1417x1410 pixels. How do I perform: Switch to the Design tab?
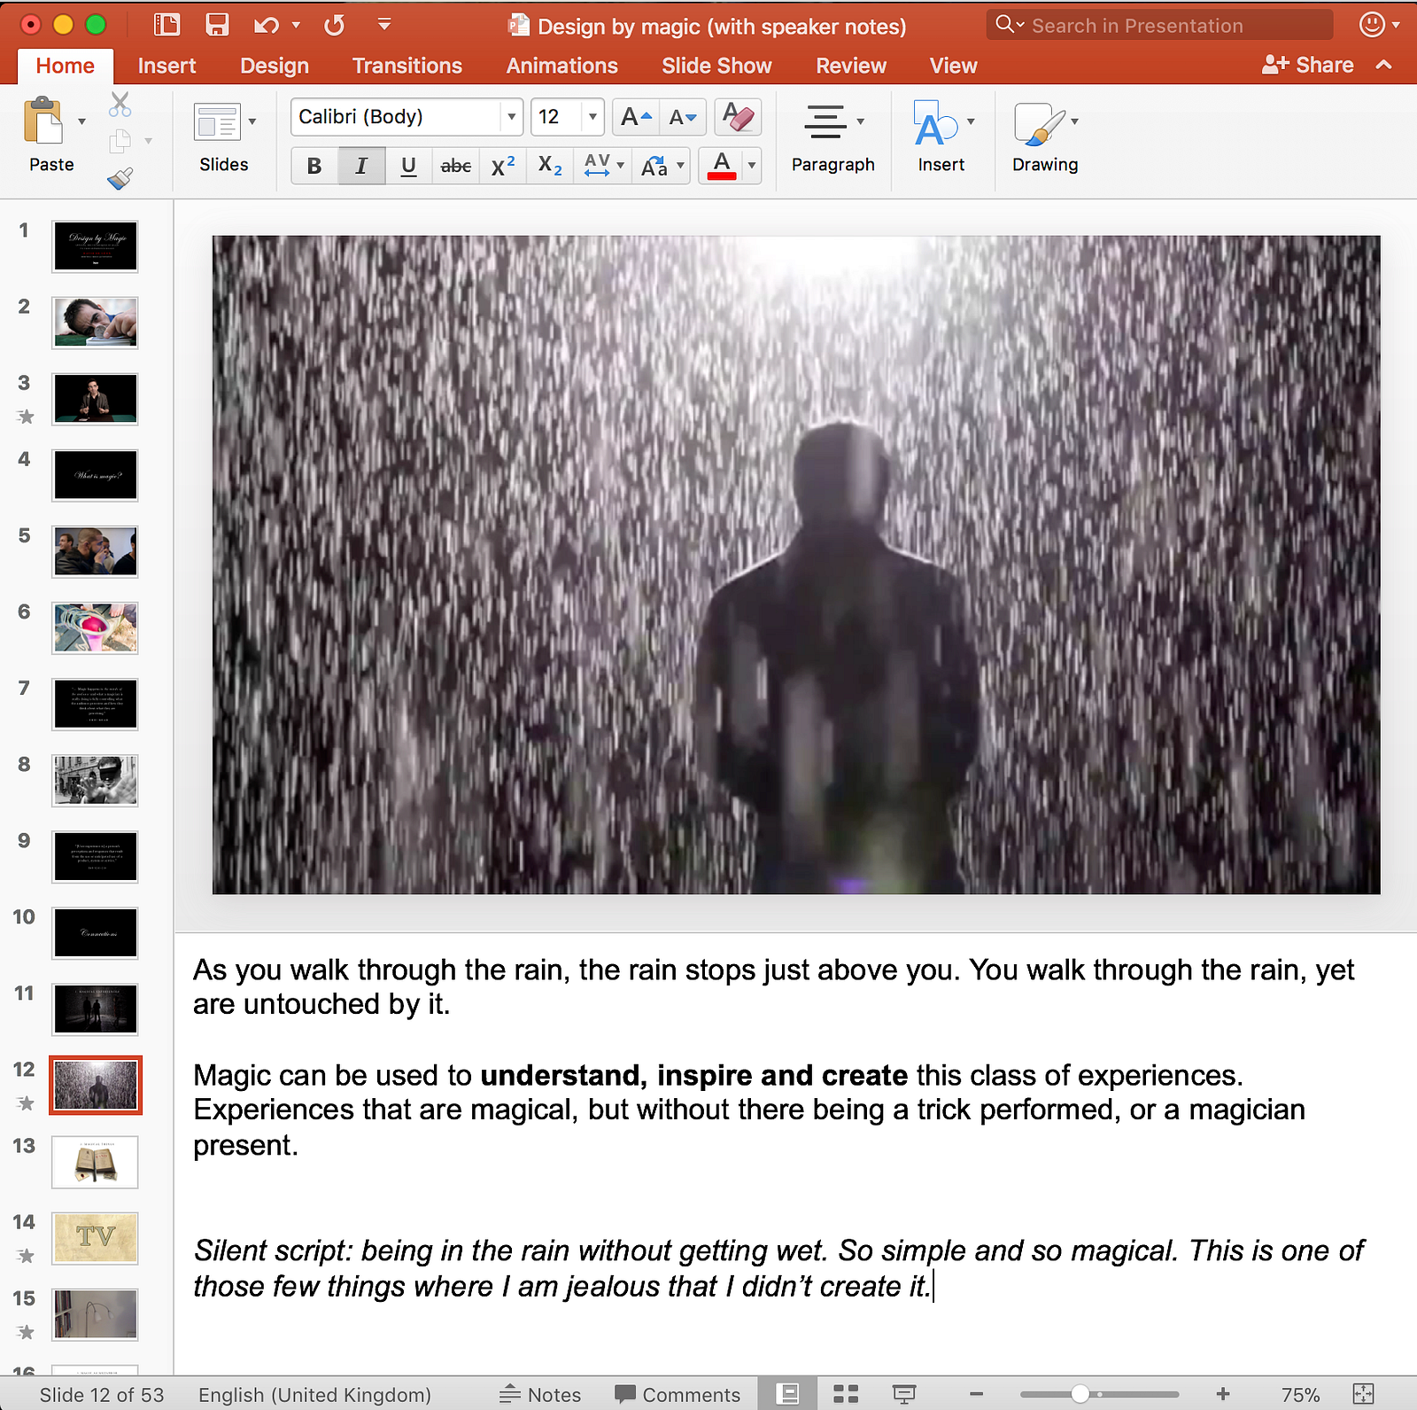click(x=275, y=66)
